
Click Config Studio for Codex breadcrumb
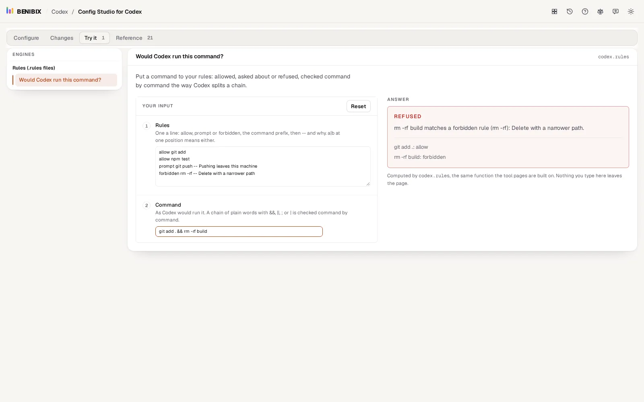point(110,12)
